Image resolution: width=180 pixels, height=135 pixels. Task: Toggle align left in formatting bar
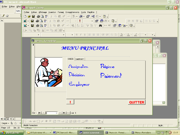90,35
